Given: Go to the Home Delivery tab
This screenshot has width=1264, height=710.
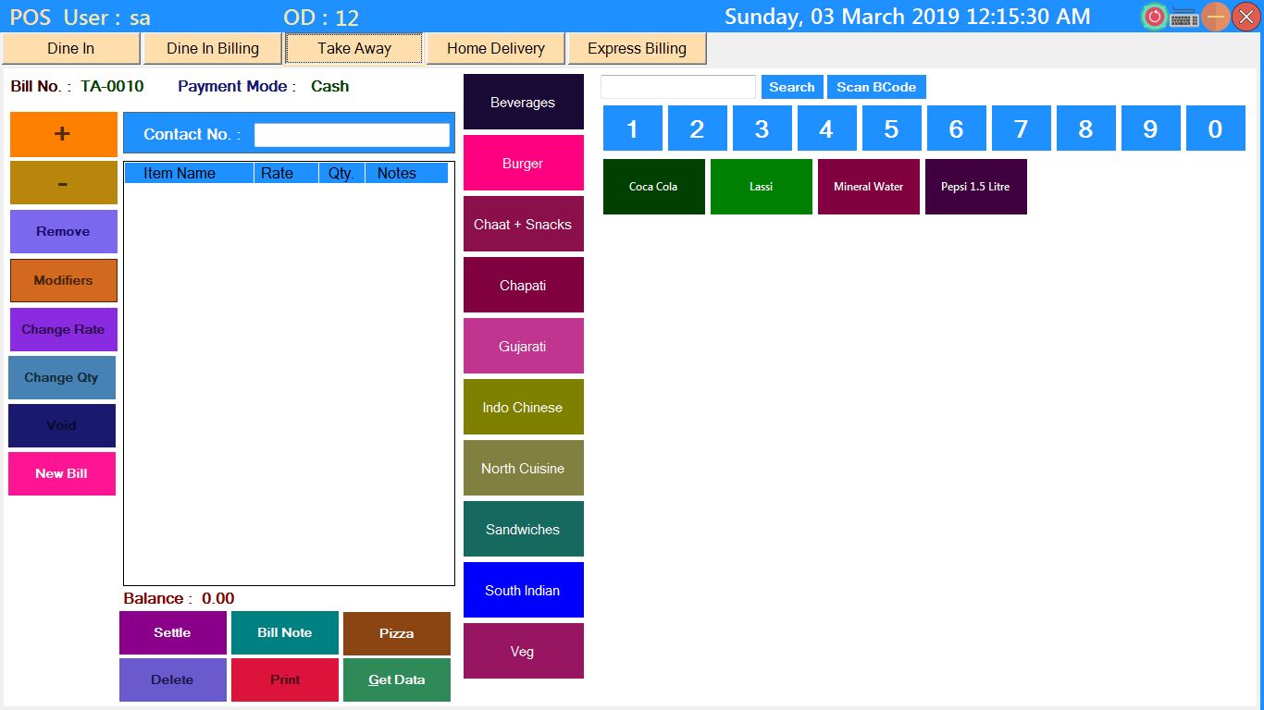Looking at the screenshot, I should click(496, 49).
